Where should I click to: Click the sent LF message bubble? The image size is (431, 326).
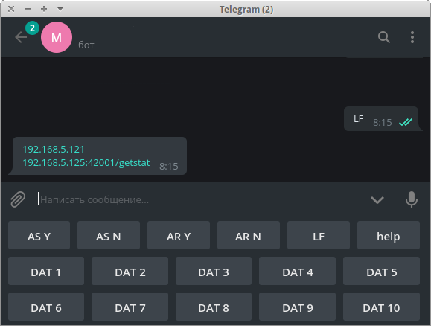tap(381, 119)
